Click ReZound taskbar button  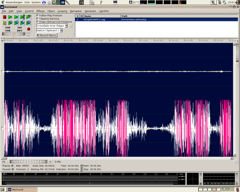pyautogui.click(x=22, y=189)
